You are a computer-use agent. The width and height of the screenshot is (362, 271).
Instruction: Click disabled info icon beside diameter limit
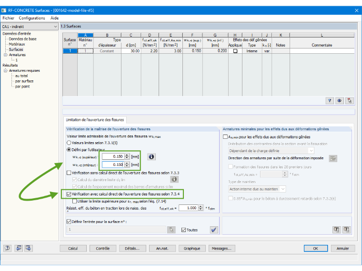(x=174, y=179)
